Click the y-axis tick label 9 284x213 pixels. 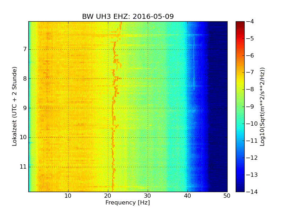(25, 108)
